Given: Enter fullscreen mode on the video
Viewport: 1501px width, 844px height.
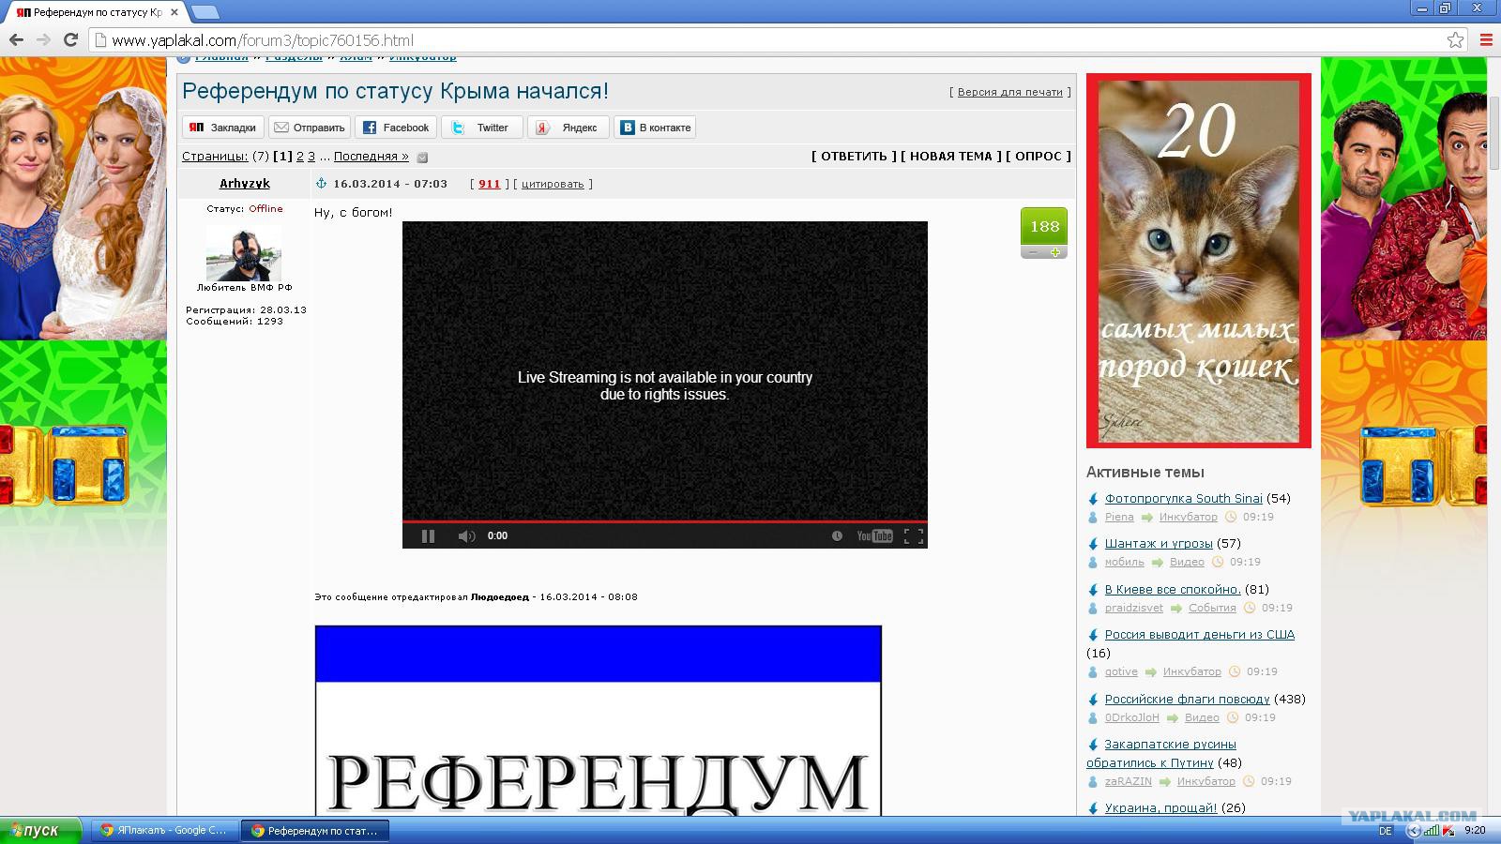Looking at the screenshot, I should coord(914,535).
